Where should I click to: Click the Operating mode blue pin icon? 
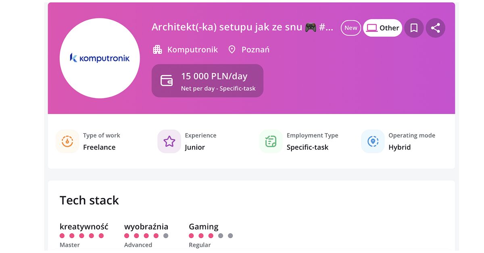tap(373, 141)
